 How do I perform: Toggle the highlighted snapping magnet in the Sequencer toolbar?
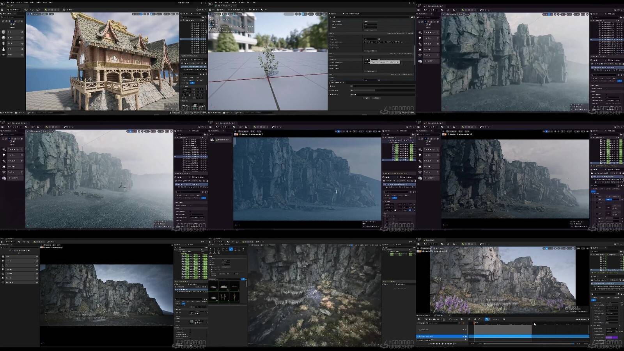pos(487,319)
